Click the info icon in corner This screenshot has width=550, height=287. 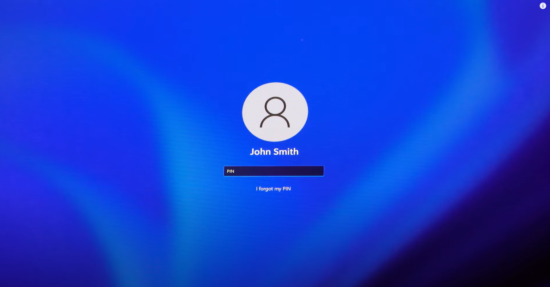pyautogui.click(x=543, y=6)
